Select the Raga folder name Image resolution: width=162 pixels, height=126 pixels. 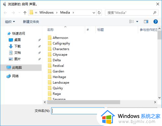coord(57,94)
